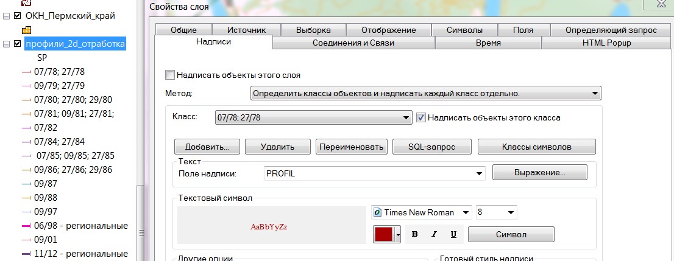Open the font size 8 dropdown
This screenshot has width=674, height=261.
coord(511,212)
